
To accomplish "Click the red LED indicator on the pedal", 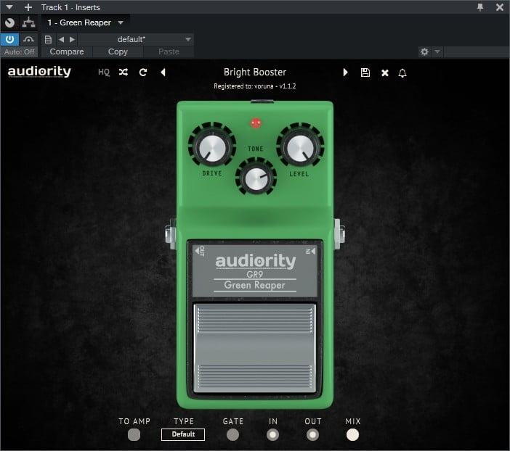I will tap(256, 123).
